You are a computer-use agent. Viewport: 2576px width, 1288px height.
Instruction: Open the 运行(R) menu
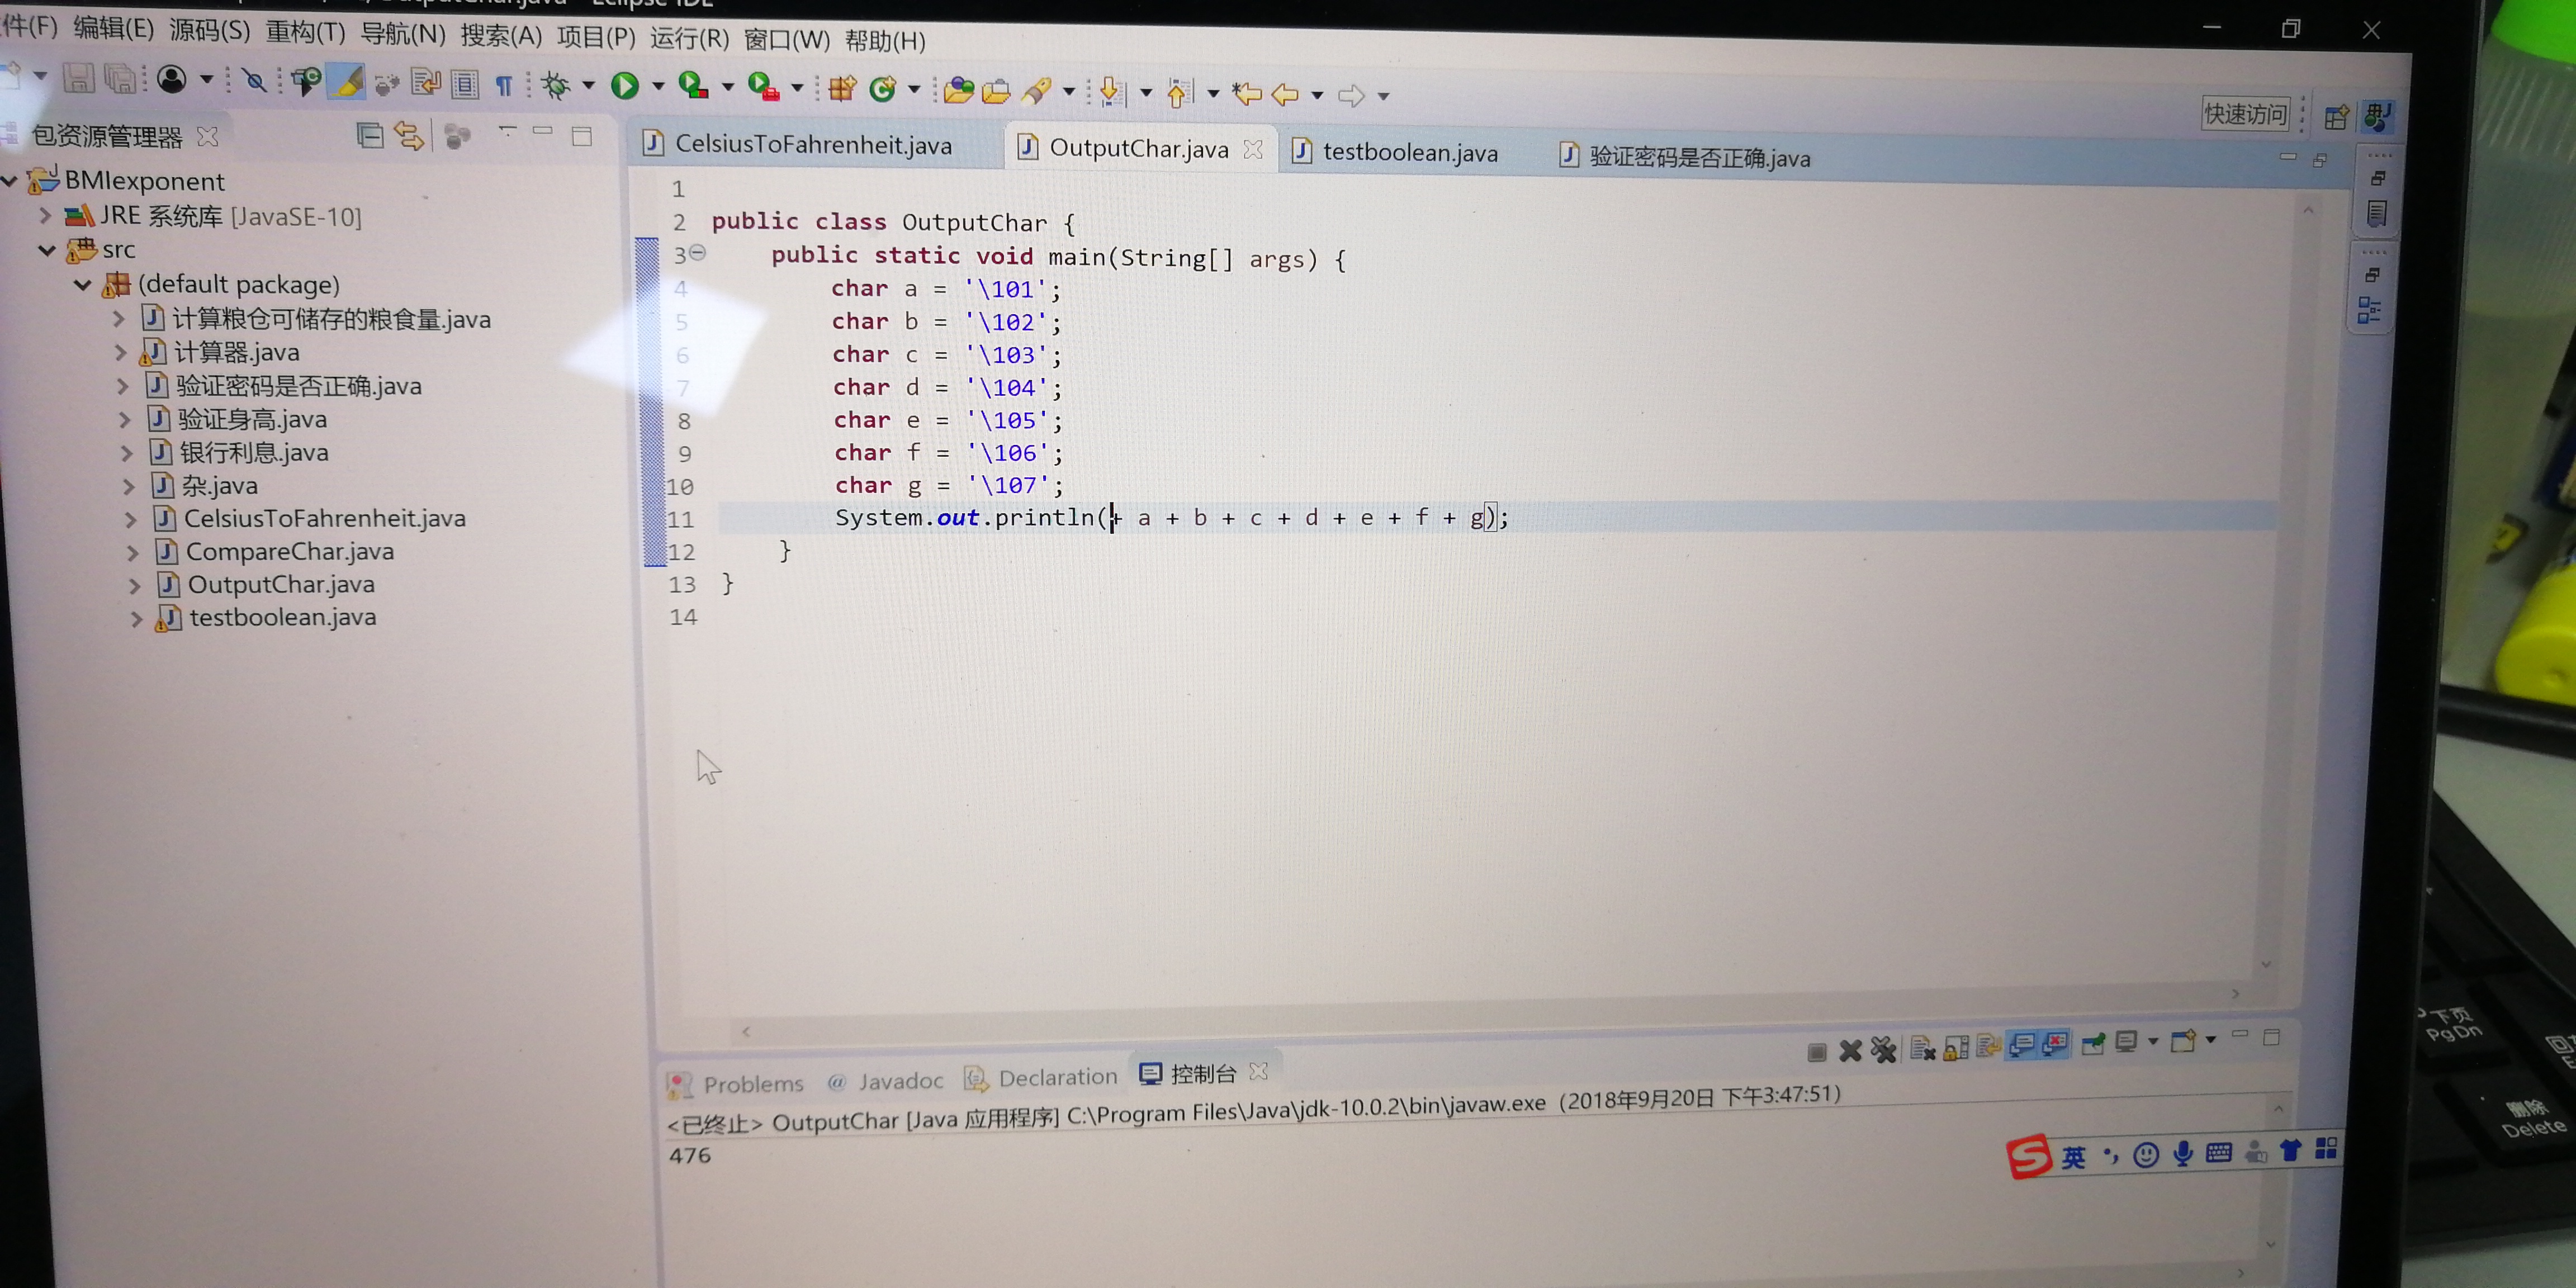tap(690, 38)
